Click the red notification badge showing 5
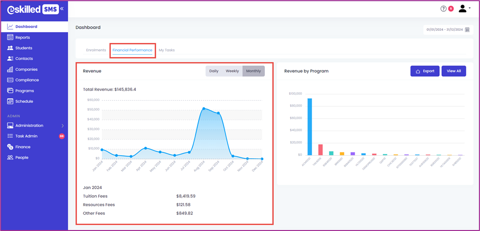This screenshot has width=480, height=231. click(451, 9)
